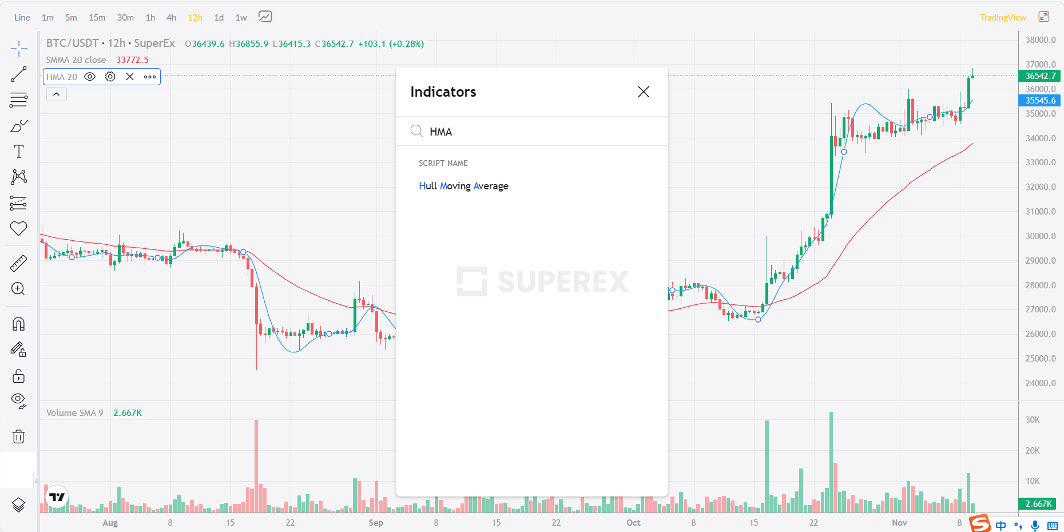Select the Crosshair cursor tool
The width and height of the screenshot is (1064, 532).
[x=19, y=48]
